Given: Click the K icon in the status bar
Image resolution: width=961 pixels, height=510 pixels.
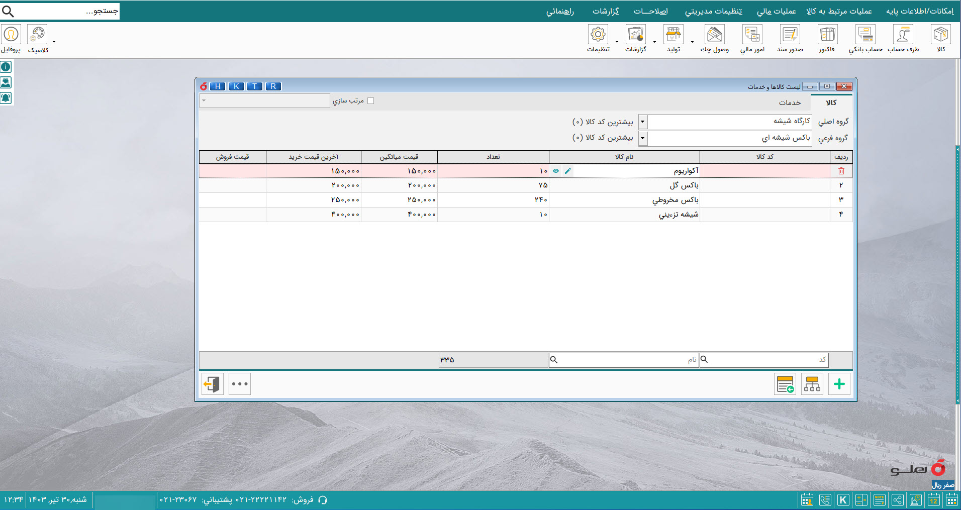Looking at the screenshot, I should coord(843,500).
